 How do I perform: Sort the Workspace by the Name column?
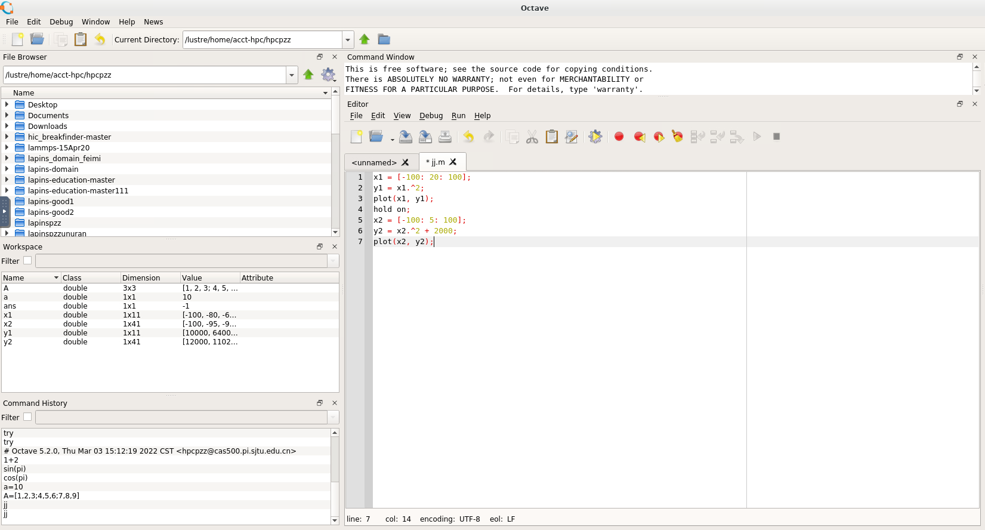pos(31,278)
